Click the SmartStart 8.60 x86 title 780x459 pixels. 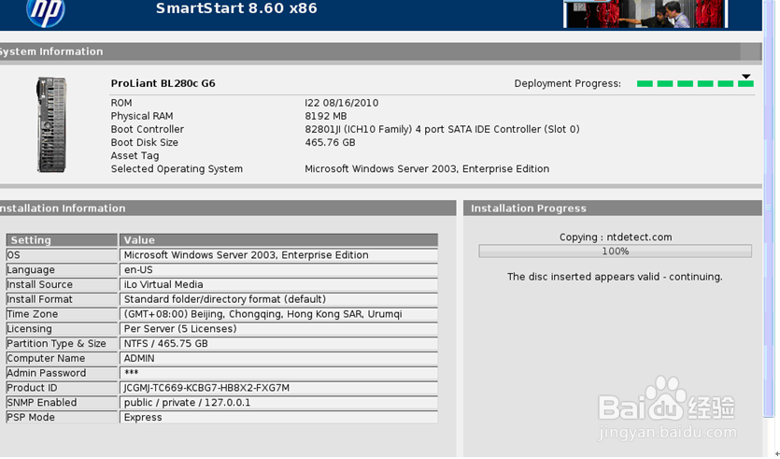[x=236, y=8]
